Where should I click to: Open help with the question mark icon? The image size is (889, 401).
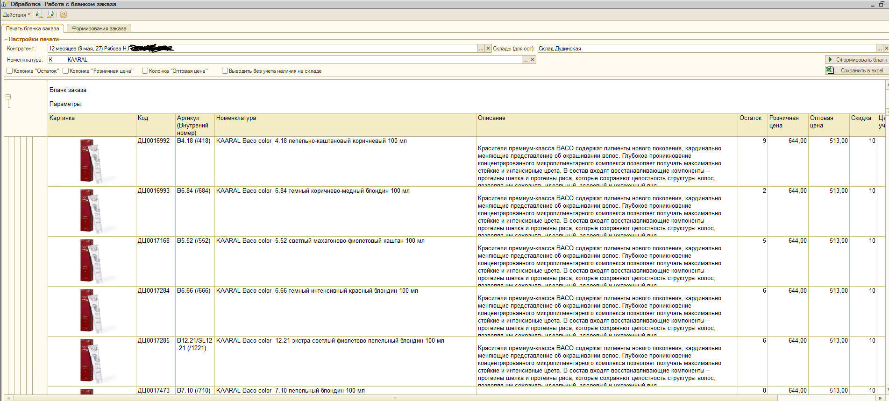[x=64, y=14]
